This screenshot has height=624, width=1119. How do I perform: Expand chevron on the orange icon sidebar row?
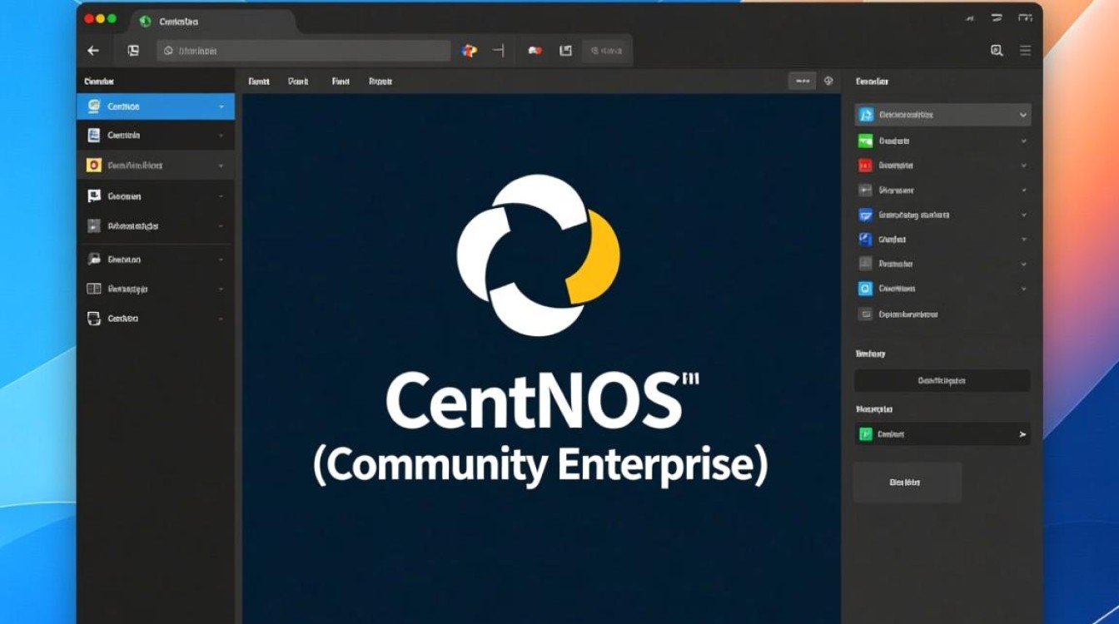click(x=221, y=166)
